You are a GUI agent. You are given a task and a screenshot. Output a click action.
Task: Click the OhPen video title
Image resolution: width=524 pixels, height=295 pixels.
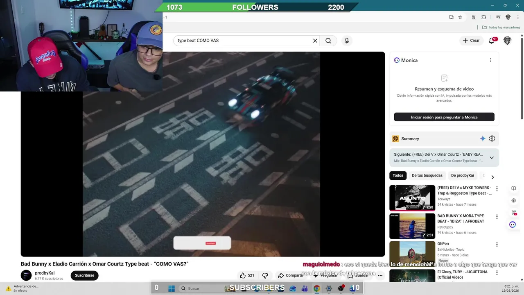[443, 244]
